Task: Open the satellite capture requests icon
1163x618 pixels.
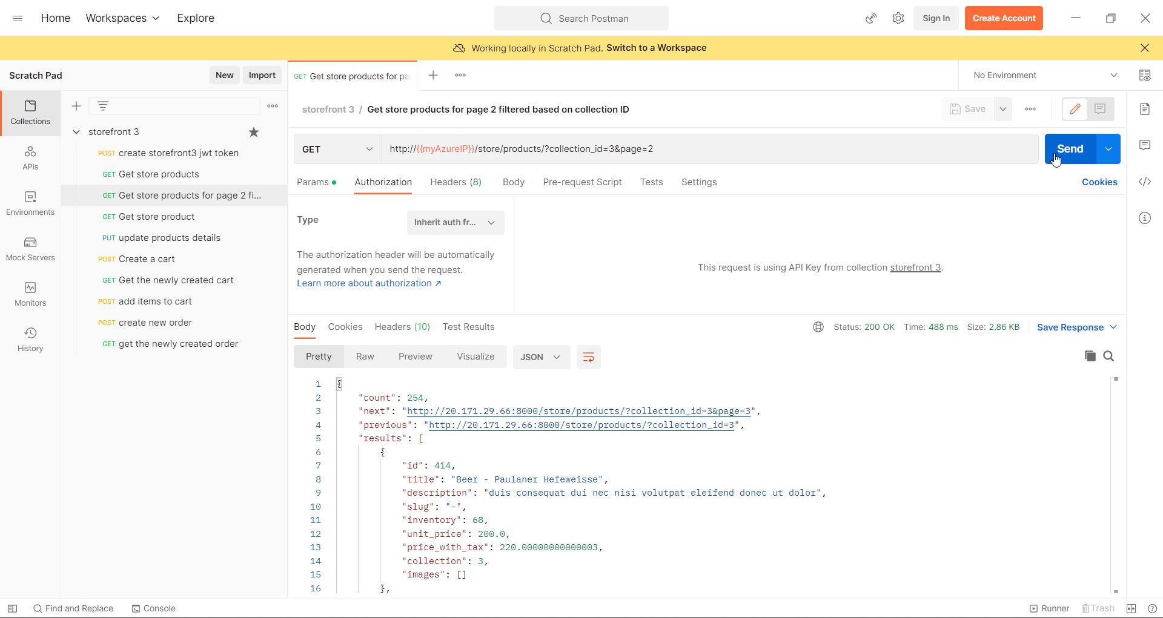Action: tap(871, 18)
